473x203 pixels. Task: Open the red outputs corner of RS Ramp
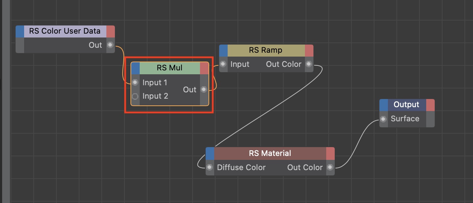pos(309,50)
